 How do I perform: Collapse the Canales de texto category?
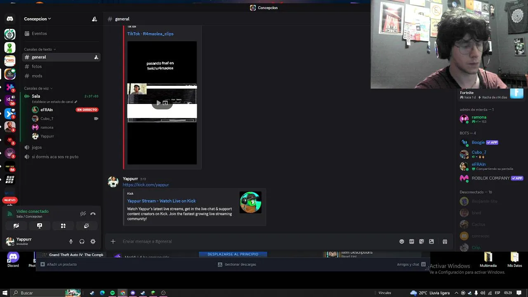[x=40, y=49]
